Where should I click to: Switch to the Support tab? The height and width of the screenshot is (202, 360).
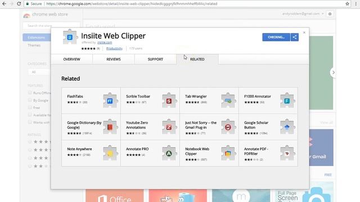click(155, 59)
